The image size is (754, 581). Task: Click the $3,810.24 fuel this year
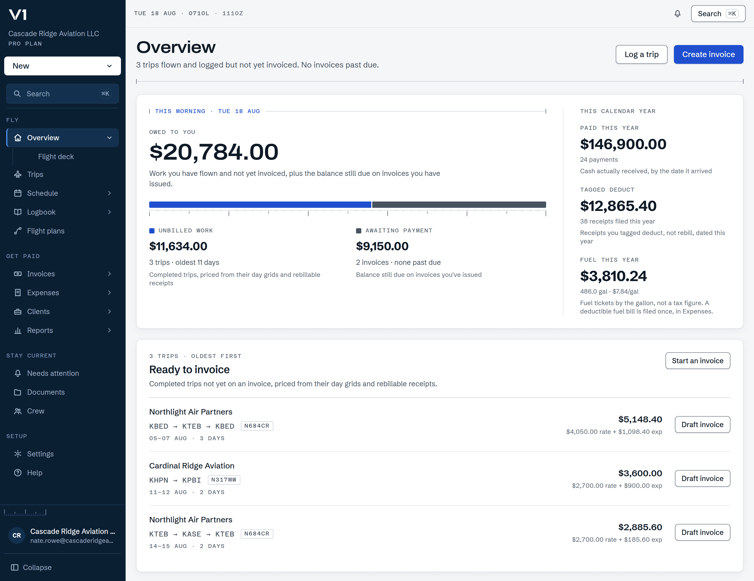click(x=613, y=276)
